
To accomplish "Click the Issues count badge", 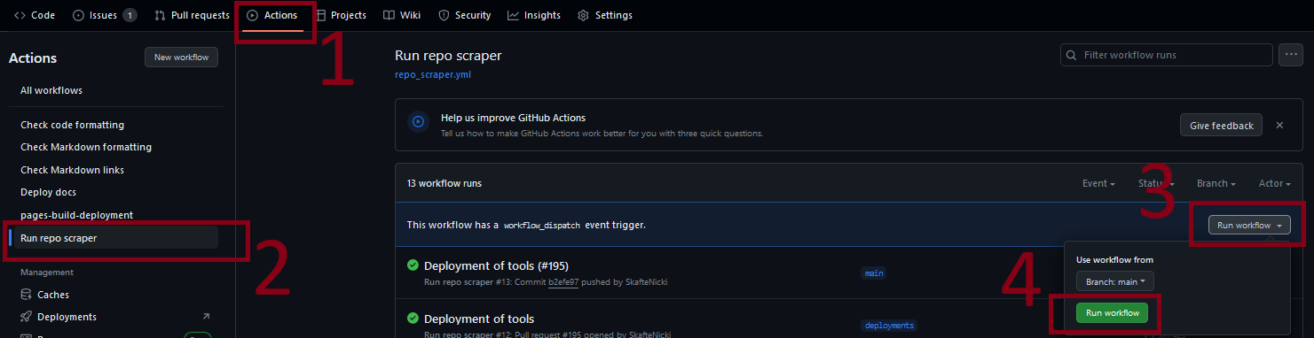I will (x=130, y=15).
